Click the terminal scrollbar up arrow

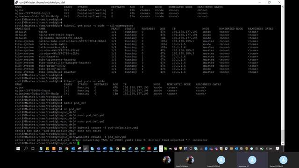[283, 7]
